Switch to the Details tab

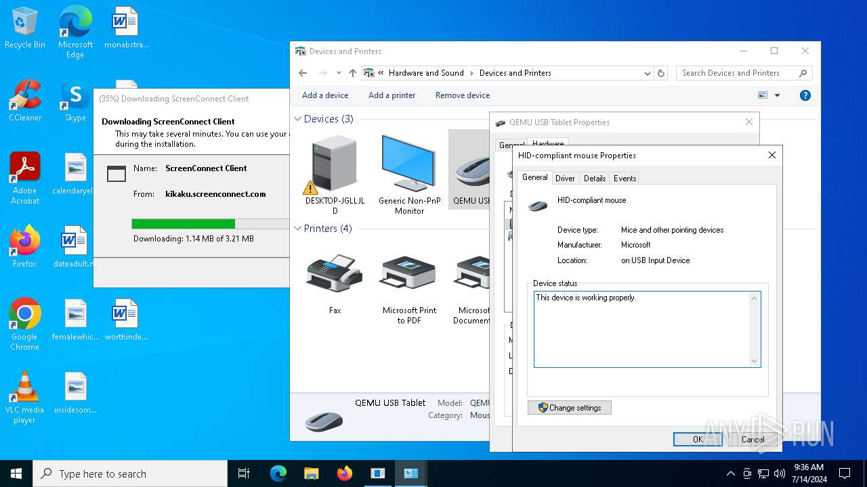(x=595, y=179)
